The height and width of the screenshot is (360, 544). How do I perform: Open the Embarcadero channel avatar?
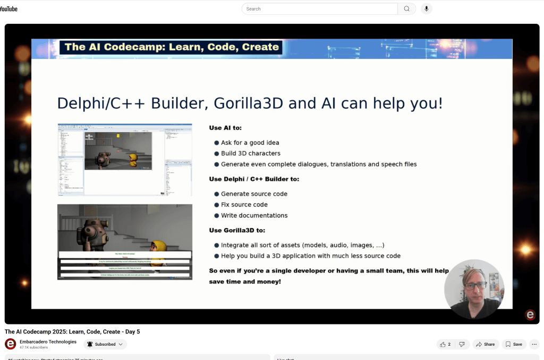click(11, 344)
